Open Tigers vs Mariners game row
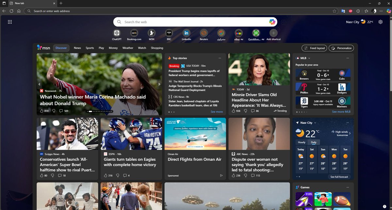The image size is (392, 210). point(323,102)
